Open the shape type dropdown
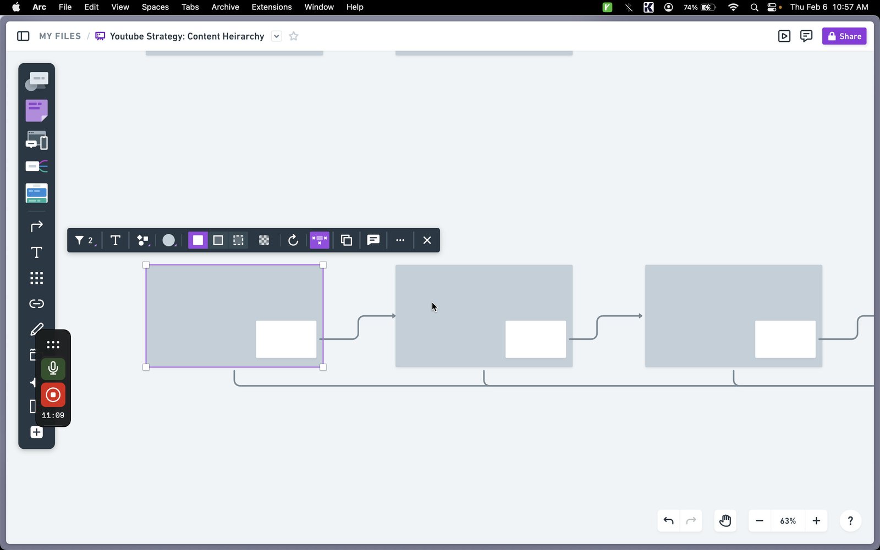This screenshot has height=550, width=880. (x=143, y=240)
